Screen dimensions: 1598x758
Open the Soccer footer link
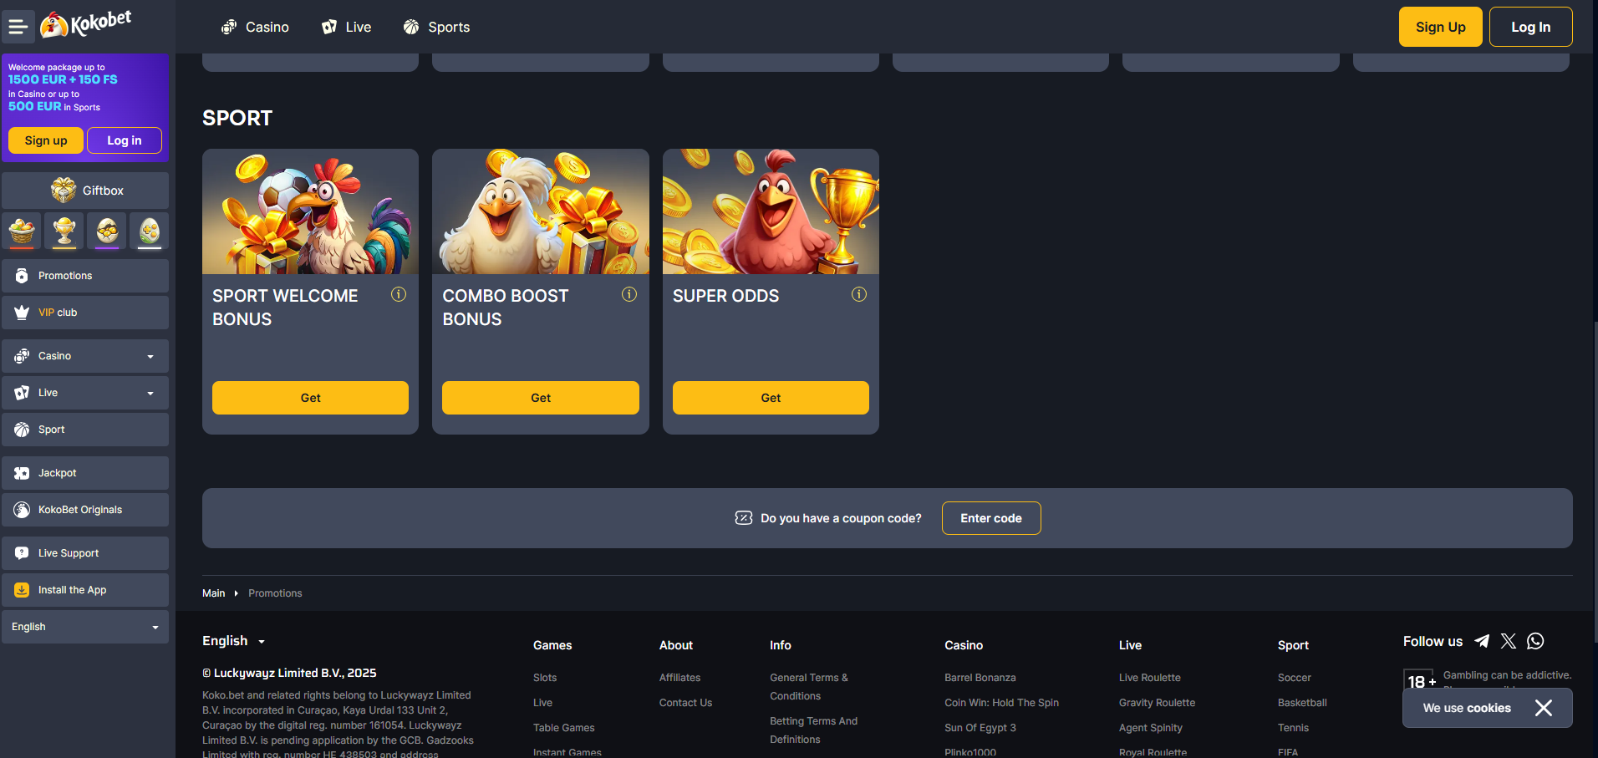(1295, 678)
